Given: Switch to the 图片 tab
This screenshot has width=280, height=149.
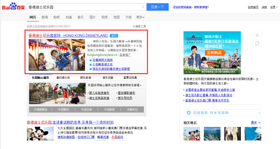Looking at the screenshot, I should [93, 17].
